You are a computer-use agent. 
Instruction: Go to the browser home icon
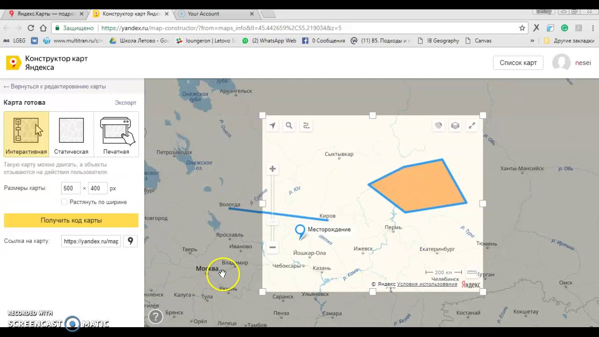pos(43,28)
